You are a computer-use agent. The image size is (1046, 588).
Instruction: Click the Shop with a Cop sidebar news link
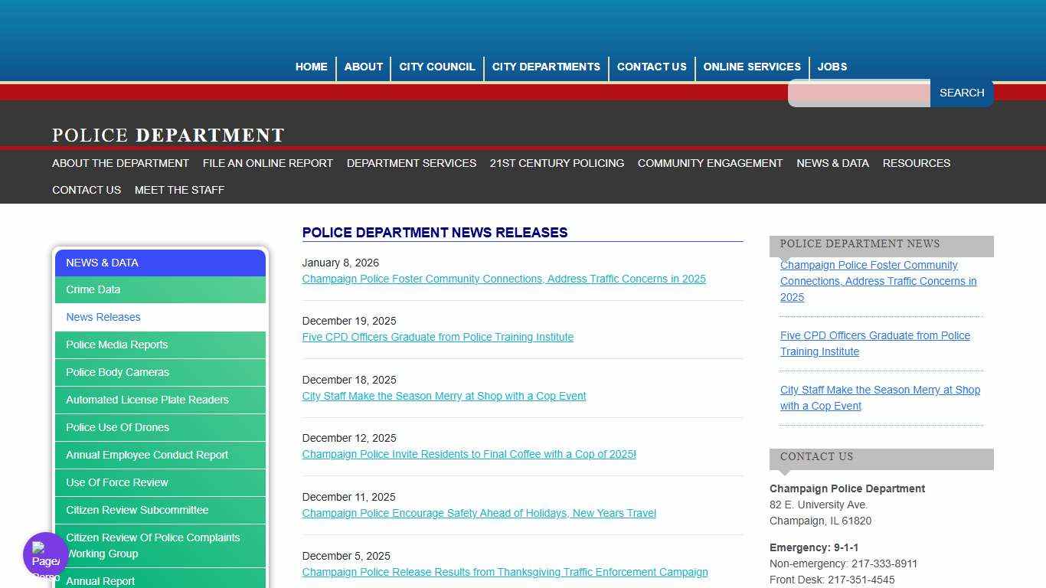pyautogui.click(x=880, y=398)
